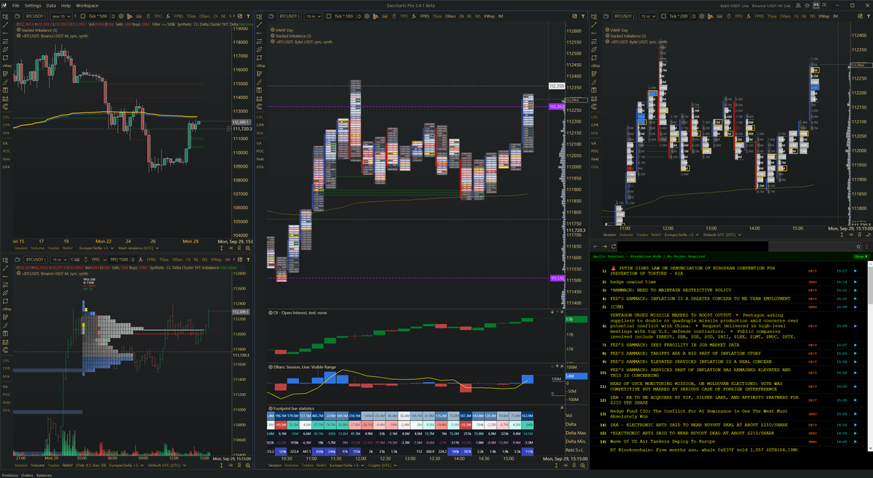Click IM in the middle chart toolbar

[501, 16]
